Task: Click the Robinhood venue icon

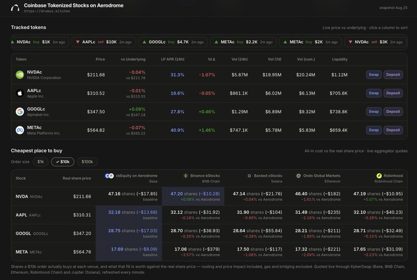Action: click(379, 176)
